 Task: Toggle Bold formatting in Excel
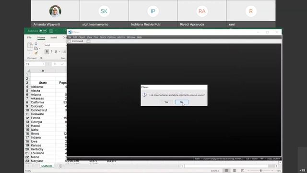point(47,51)
